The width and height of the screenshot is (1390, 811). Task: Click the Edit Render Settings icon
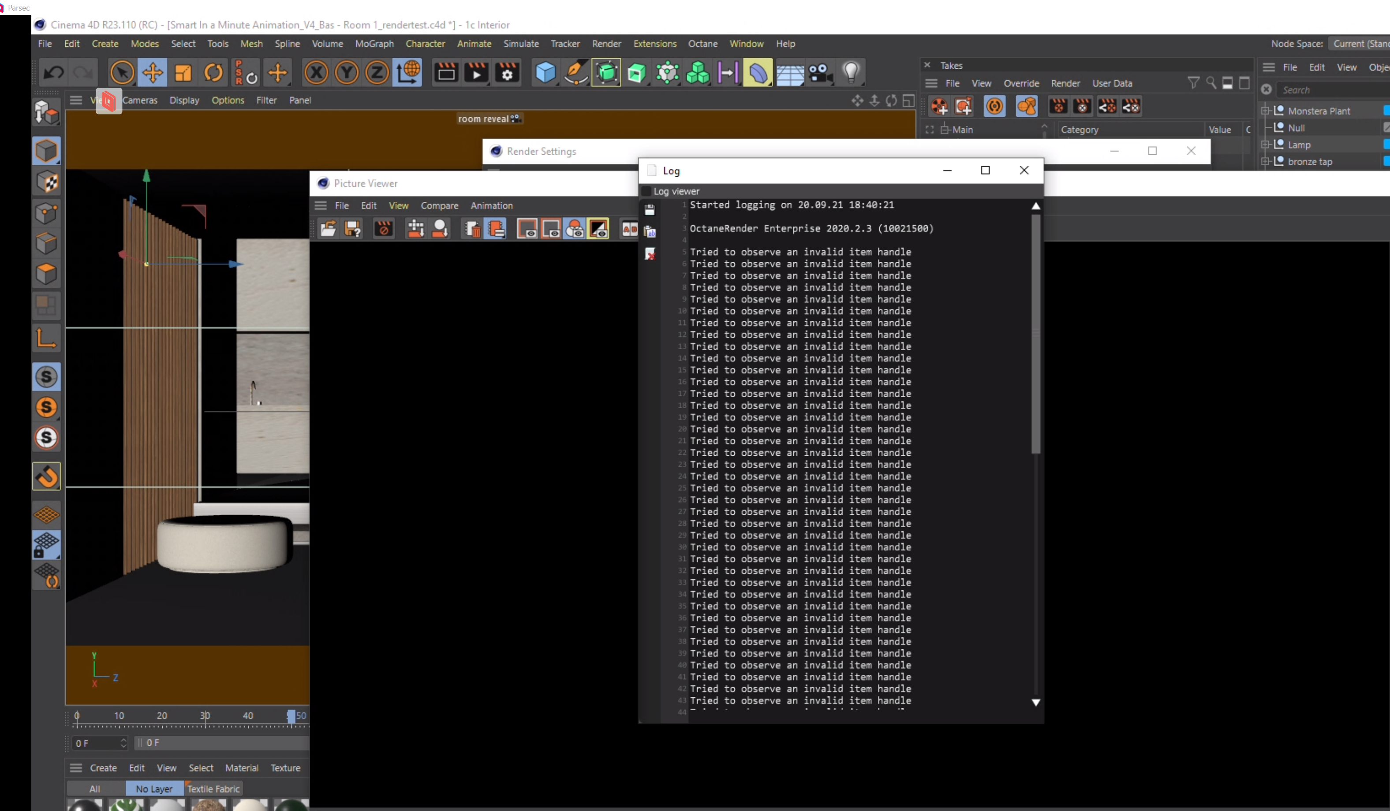(507, 73)
